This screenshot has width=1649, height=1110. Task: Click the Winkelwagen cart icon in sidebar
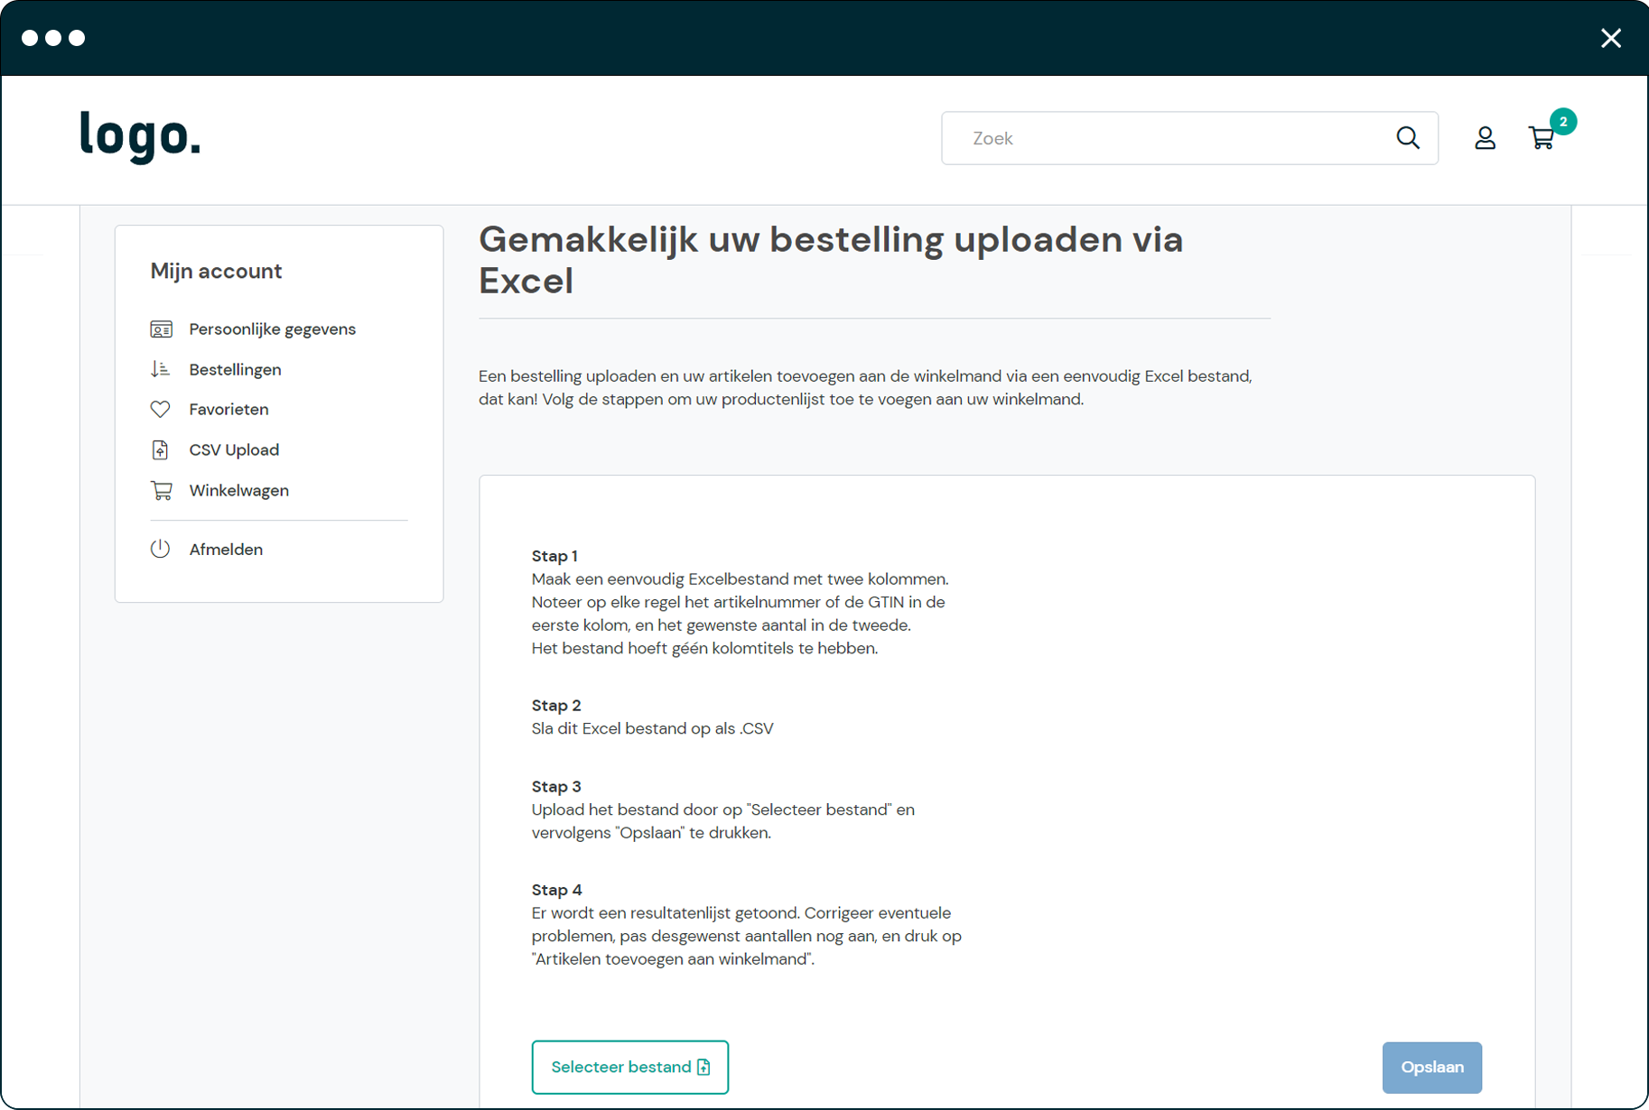click(x=161, y=490)
